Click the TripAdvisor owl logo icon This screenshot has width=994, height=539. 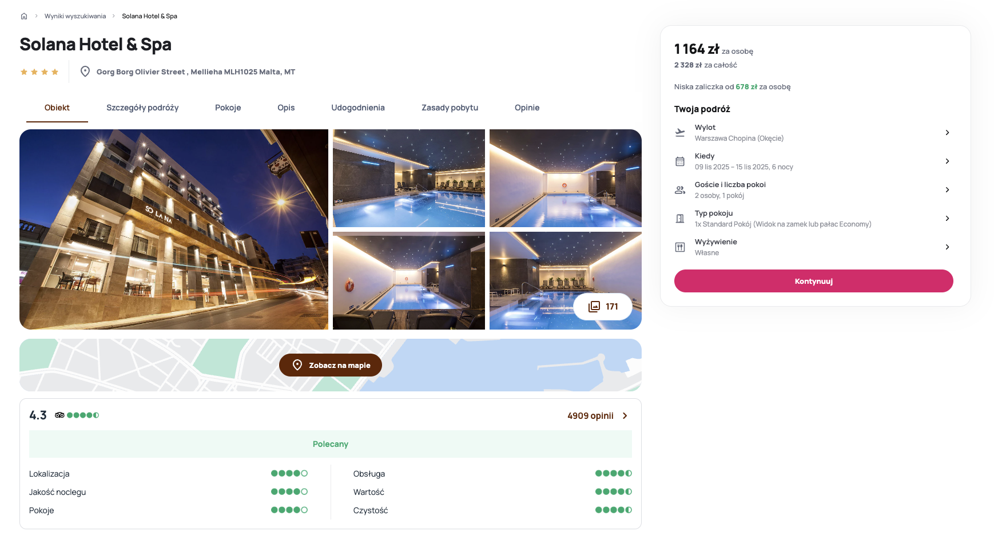point(59,415)
